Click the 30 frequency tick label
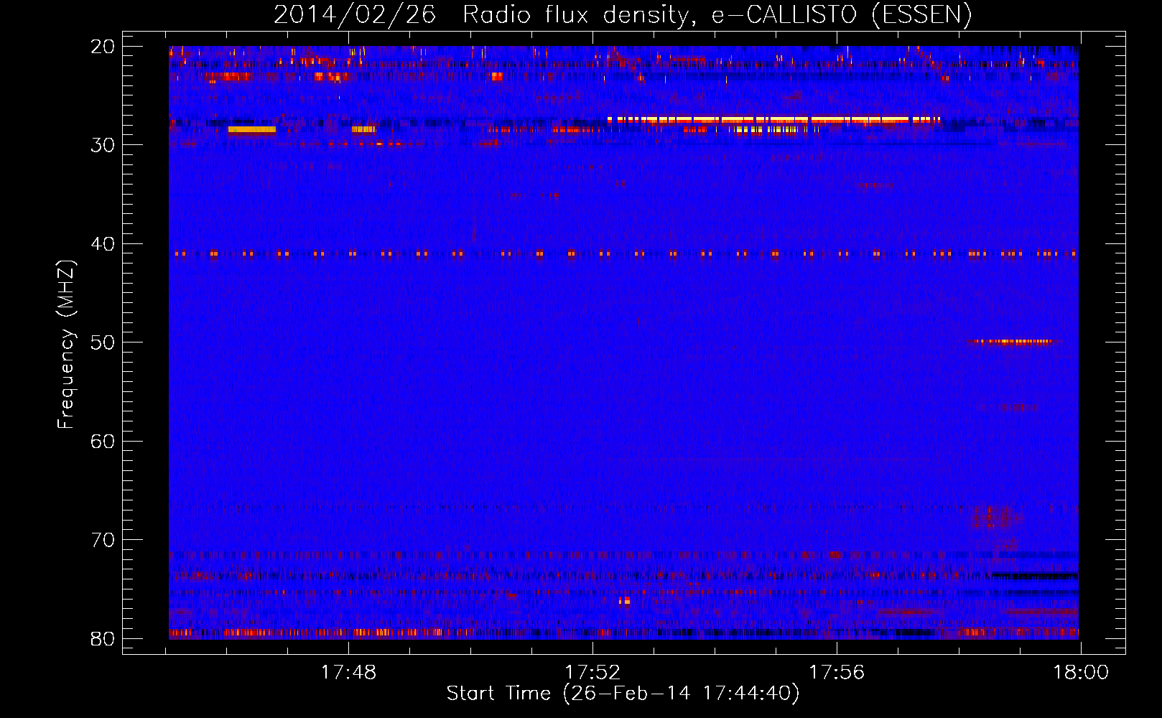 pos(103,145)
